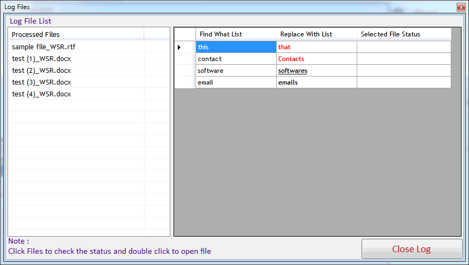Click the red 'Contacts' replace cell
This screenshot has height=265, width=469.
[317, 59]
